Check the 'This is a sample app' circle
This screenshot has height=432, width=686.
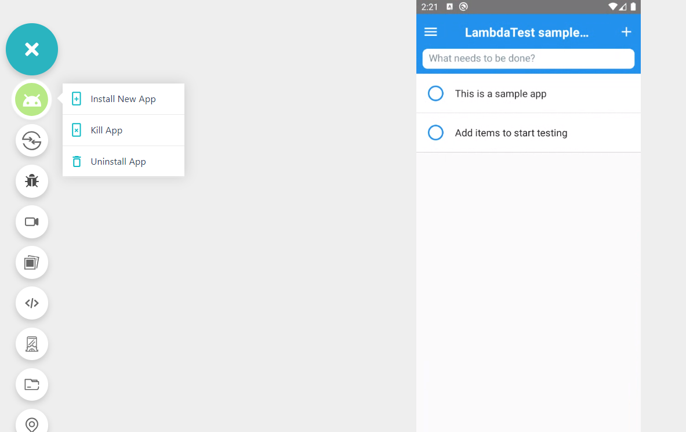[x=435, y=93]
